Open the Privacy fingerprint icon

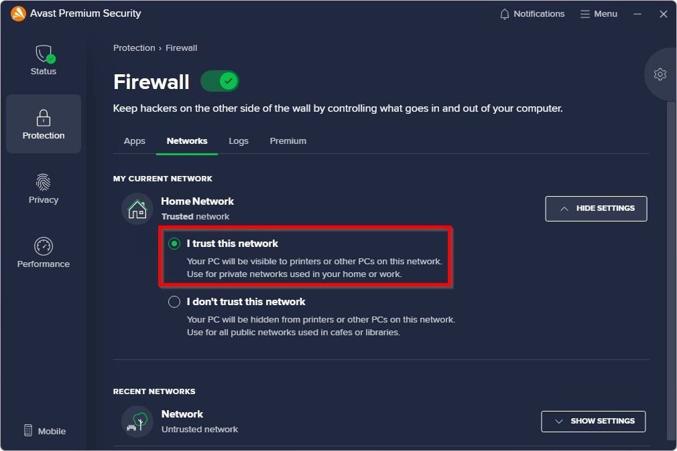click(44, 182)
